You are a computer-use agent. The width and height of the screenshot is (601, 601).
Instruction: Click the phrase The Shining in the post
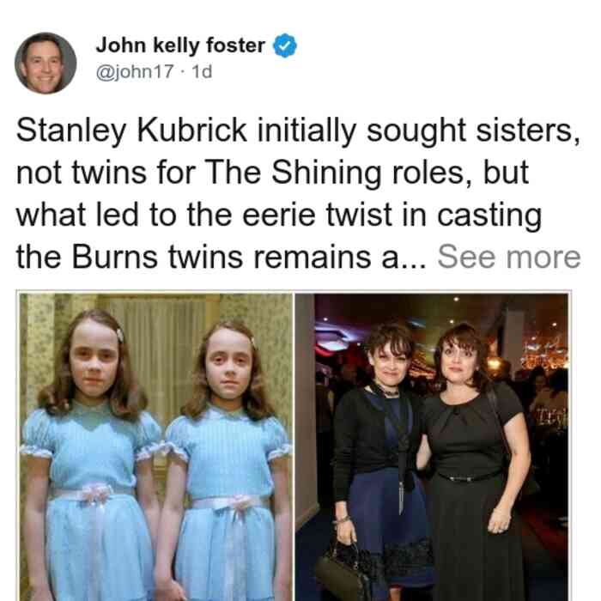(x=294, y=173)
